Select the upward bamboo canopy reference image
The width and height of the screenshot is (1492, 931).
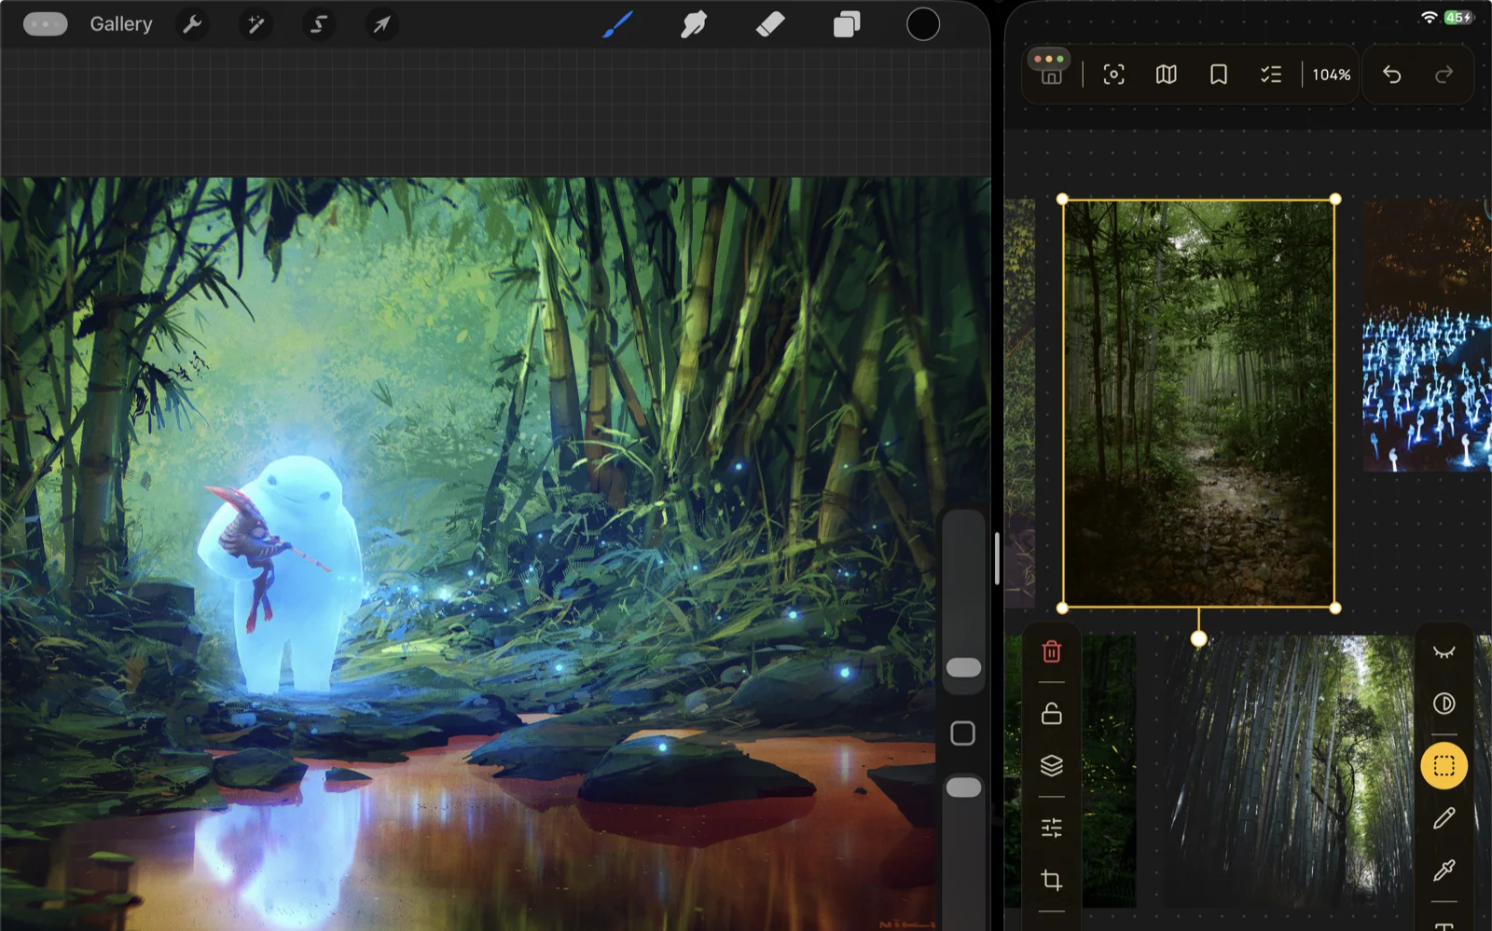coord(1287,772)
